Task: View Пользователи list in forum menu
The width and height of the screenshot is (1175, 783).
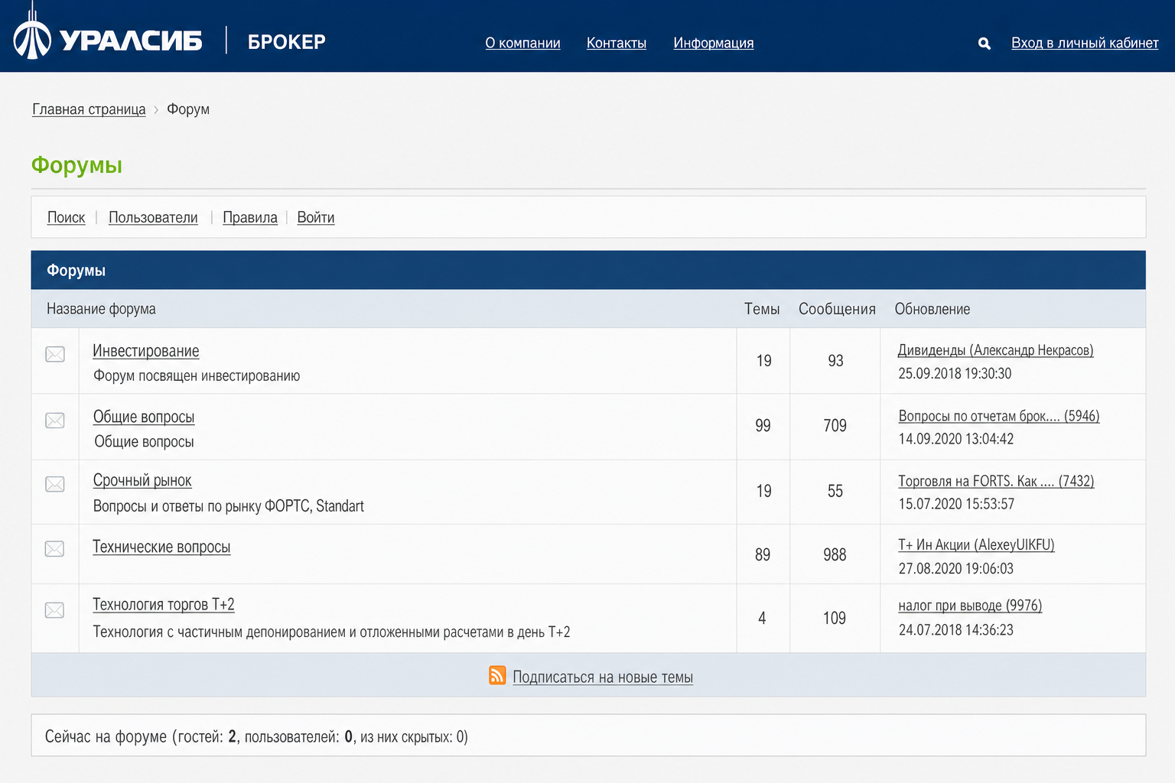Action: [153, 217]
